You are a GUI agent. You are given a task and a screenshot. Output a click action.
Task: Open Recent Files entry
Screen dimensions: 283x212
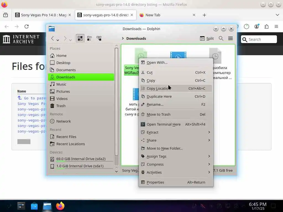pos(81,137)
